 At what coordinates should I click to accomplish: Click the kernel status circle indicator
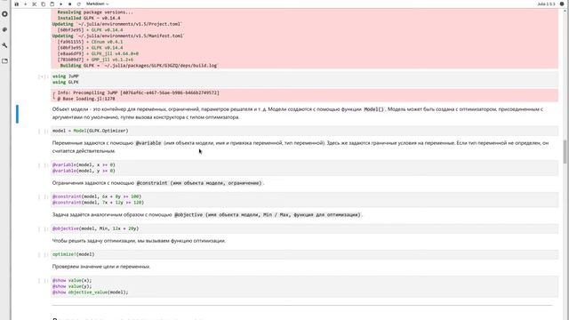(562, 4)
